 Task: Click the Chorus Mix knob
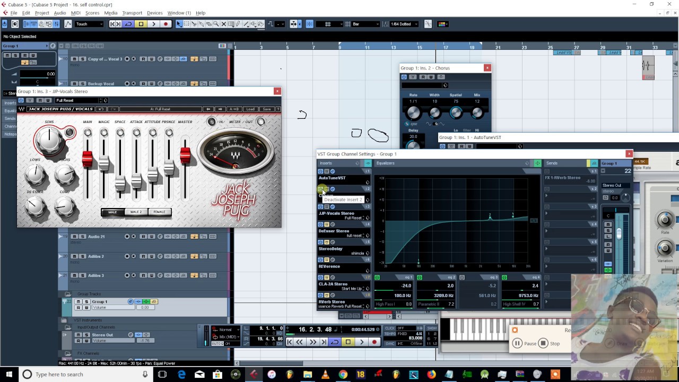point(477,112)
